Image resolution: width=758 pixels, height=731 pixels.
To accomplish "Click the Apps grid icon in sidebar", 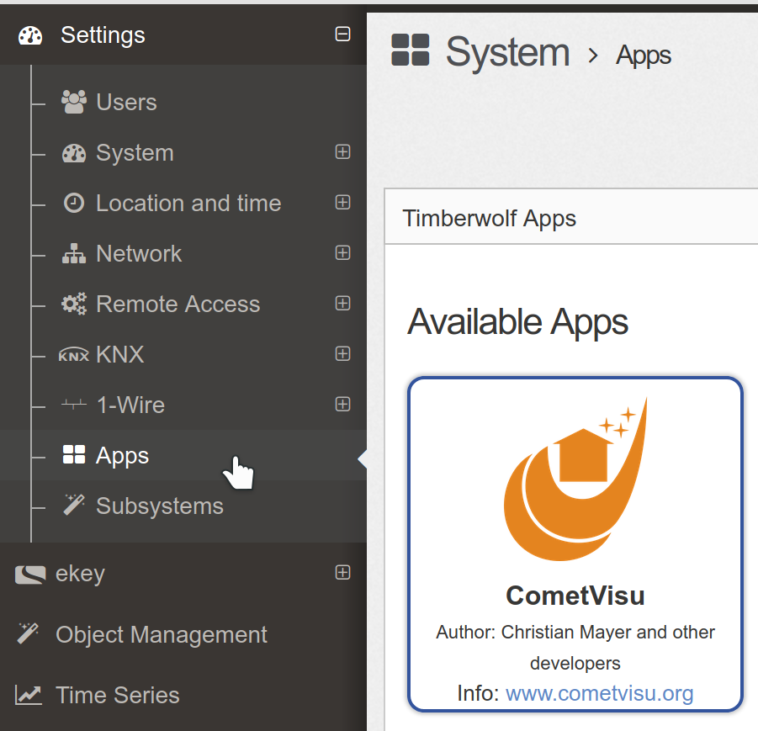I will pyautogui.click(x=74, y=454).
